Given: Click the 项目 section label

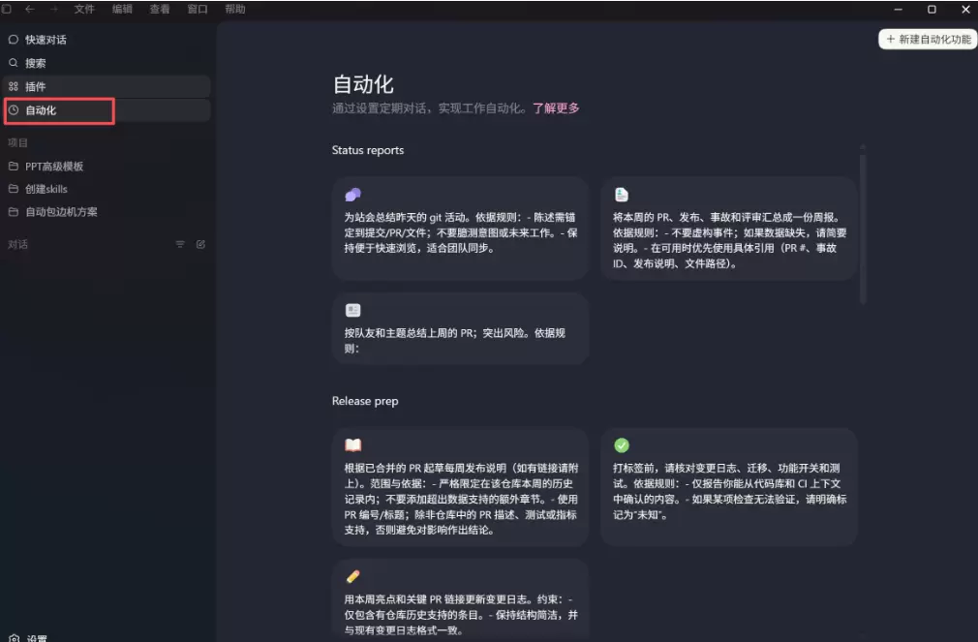Looking at the screenshot, I should coord(17,143).
